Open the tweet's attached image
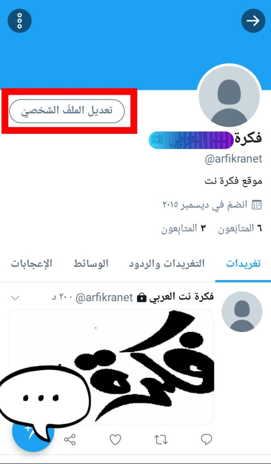The height and width of the screenshot is (464, 271). [111, 367]
